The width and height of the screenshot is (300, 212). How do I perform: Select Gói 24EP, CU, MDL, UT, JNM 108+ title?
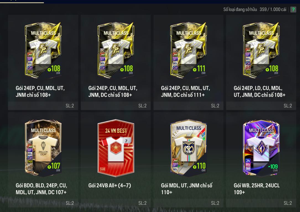click(x=40, y=91)
